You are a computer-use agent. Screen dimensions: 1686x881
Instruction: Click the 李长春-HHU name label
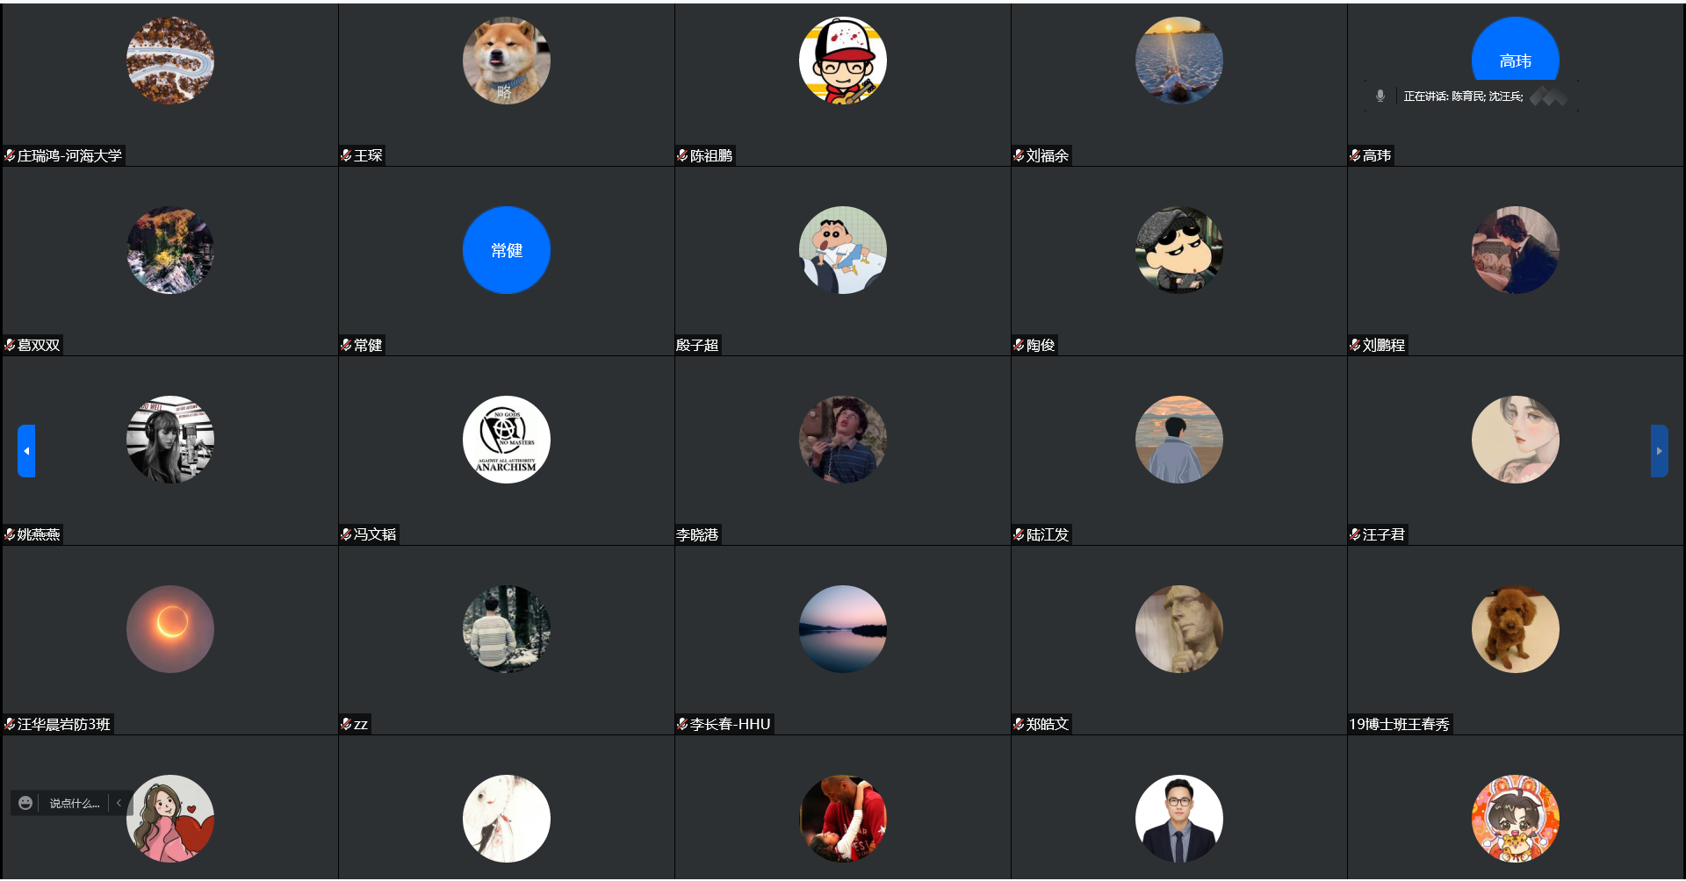click(731, 724)
